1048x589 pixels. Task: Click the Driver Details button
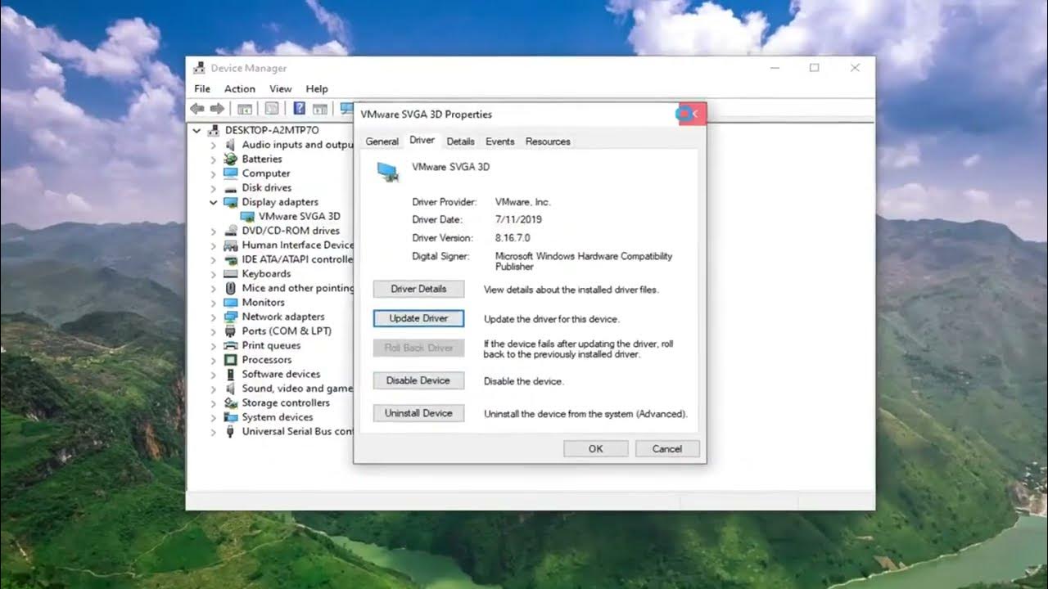coord(418,289)
